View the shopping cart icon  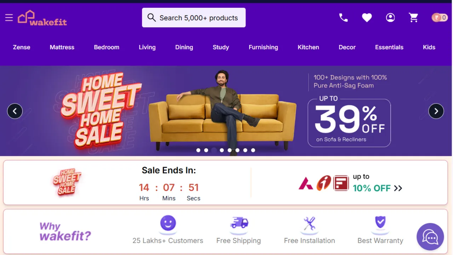click(413, 18)
